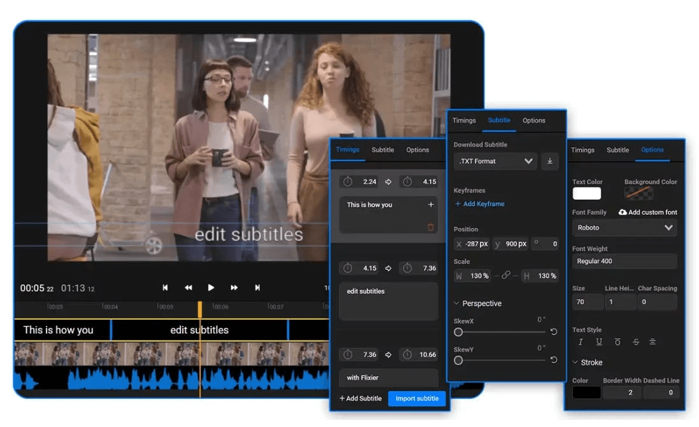Click Add custom font
This screenshot has height=427, width=699.
pyautogui.click(x=647, y=212)
